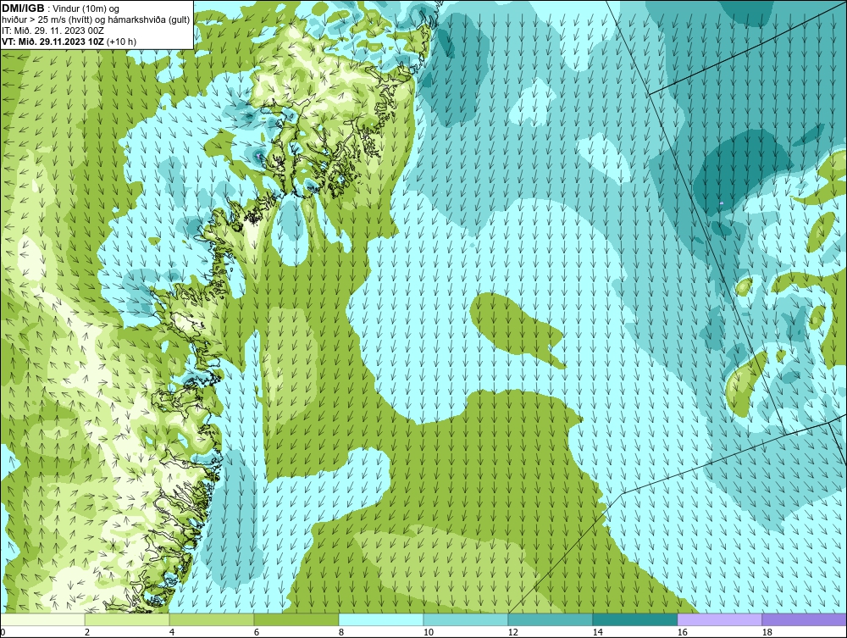Click the 8–10 m/s legend color swatch
The image size is (847, 638).
point(381,619)
